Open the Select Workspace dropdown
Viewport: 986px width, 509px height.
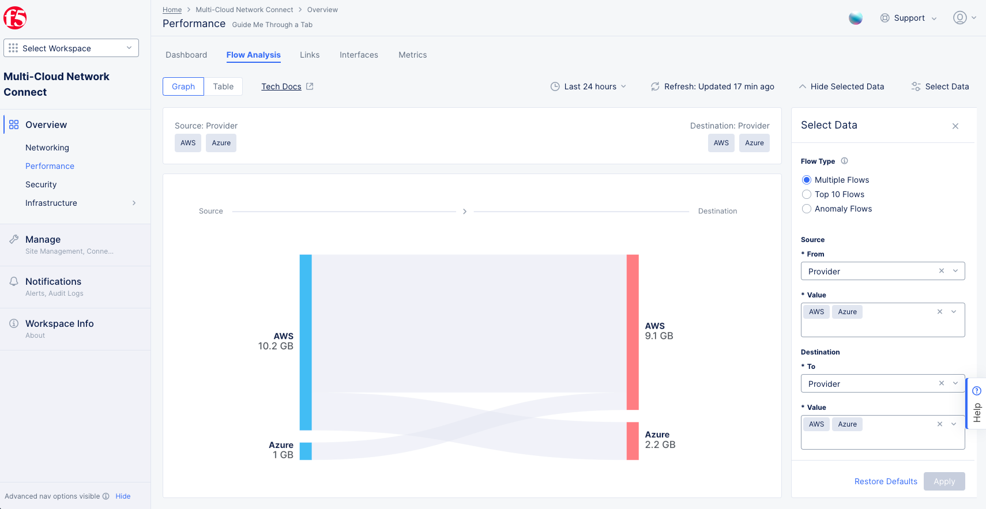[x=71, y=48]
